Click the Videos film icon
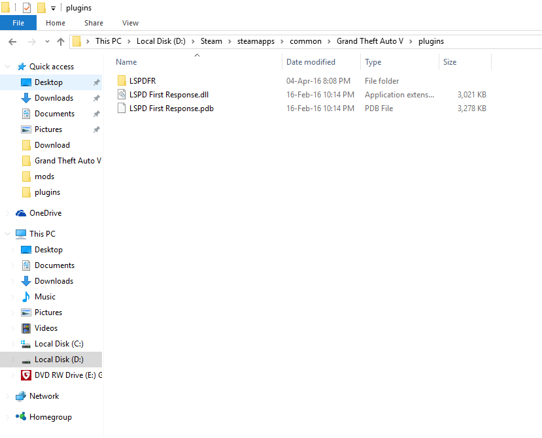 tap(26, 328)
